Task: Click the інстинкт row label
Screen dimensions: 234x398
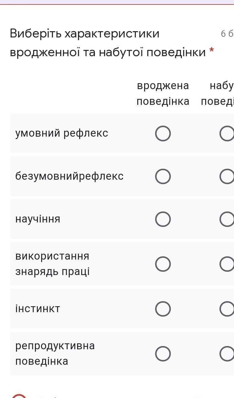Action: tap(38, 309)
